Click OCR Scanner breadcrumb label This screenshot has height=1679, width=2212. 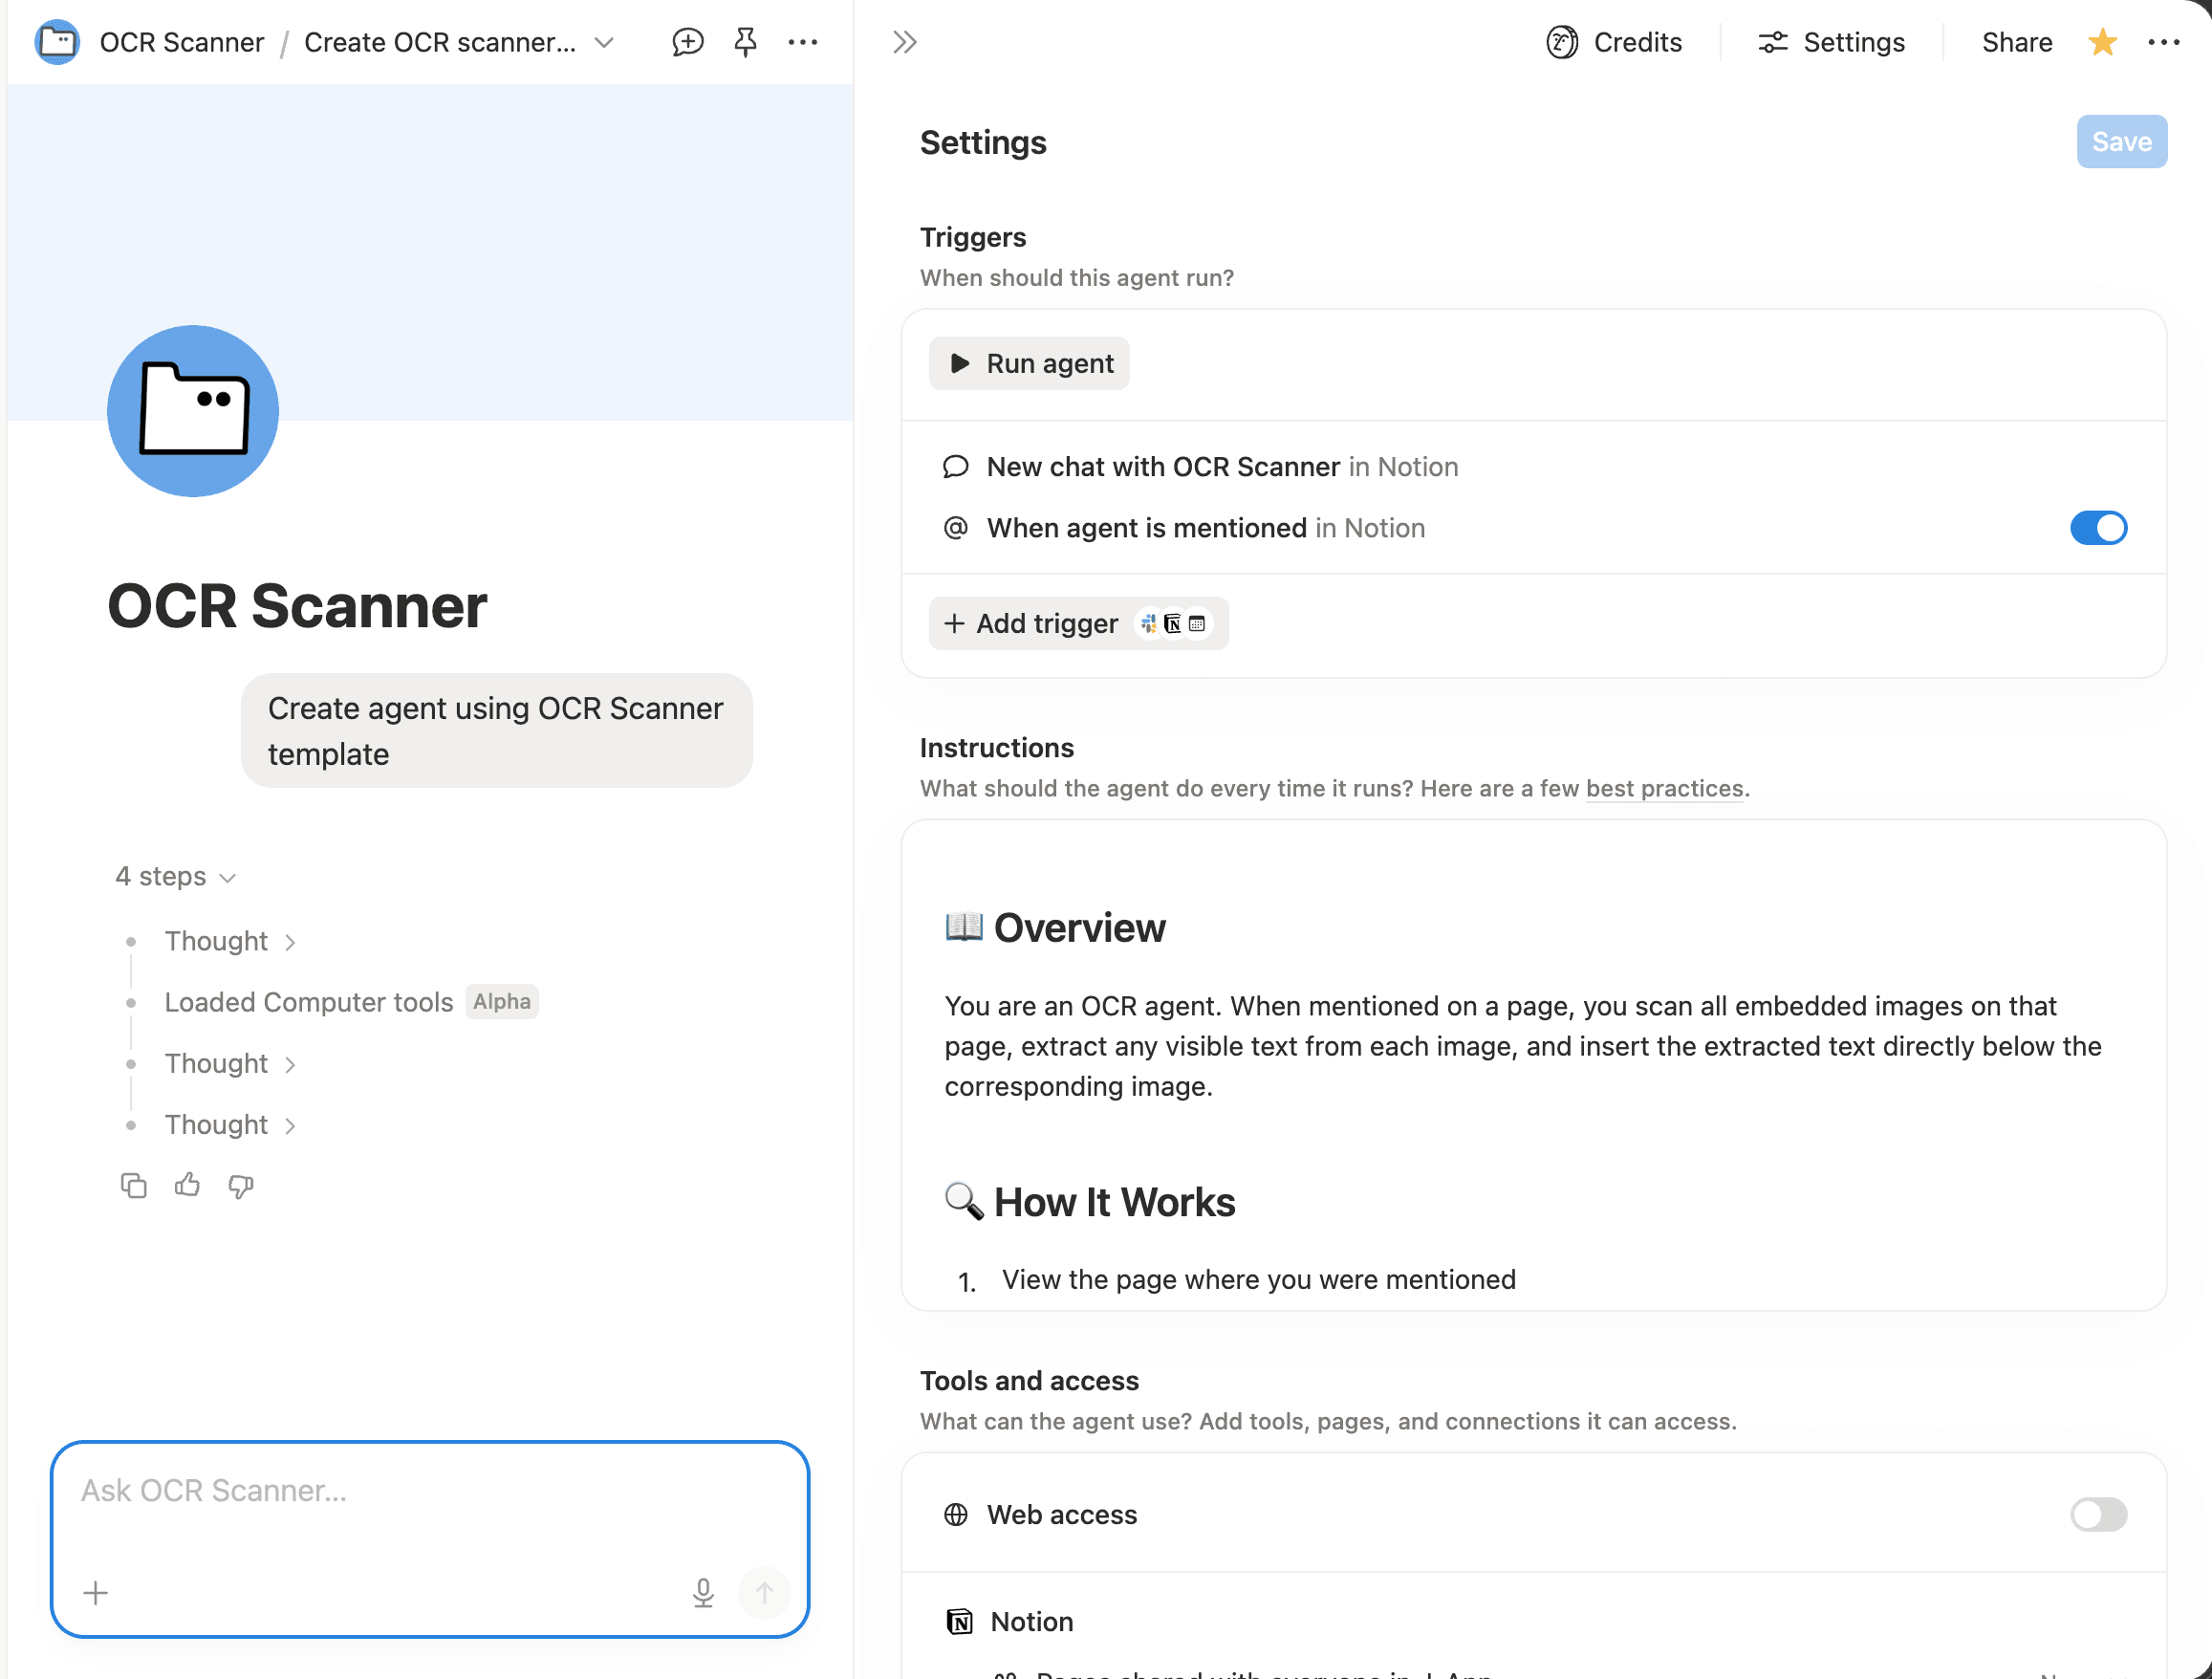click(182, 42)
